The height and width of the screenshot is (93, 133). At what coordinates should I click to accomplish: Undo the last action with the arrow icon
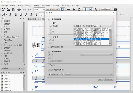[24, 9]
